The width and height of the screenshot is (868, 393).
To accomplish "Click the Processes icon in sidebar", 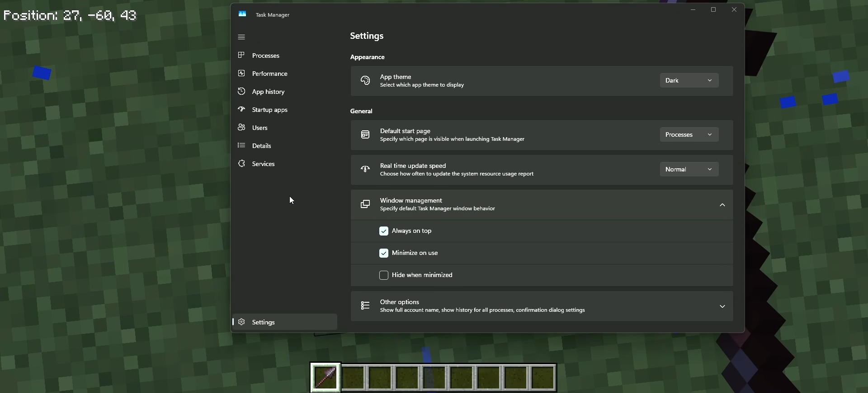I will point(241,55).
